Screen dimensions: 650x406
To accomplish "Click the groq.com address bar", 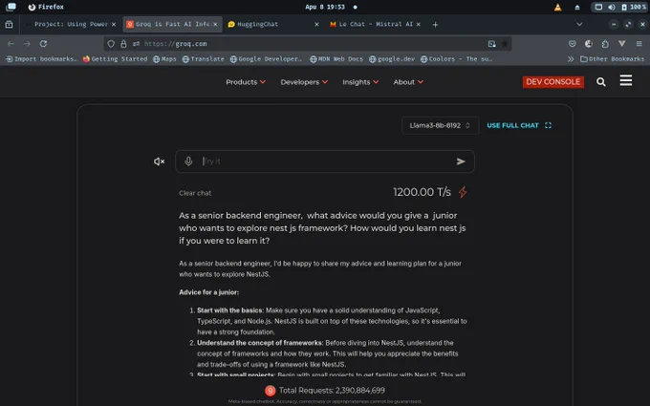I will tap(308, 44).
